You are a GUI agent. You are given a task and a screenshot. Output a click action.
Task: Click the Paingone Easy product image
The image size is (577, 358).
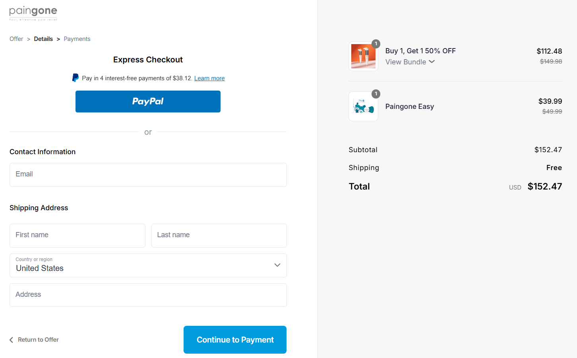pos(363,106)
